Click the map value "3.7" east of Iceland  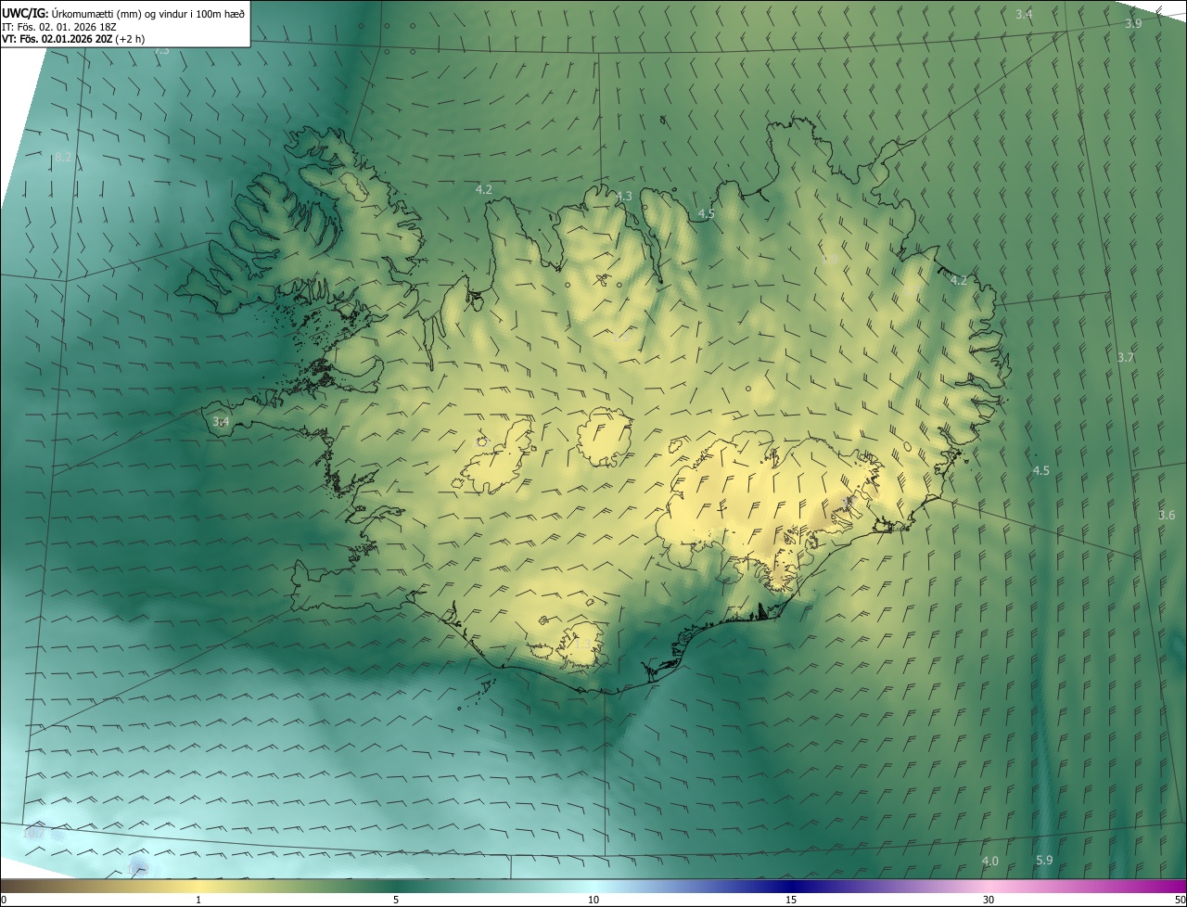click(1126, 357)
